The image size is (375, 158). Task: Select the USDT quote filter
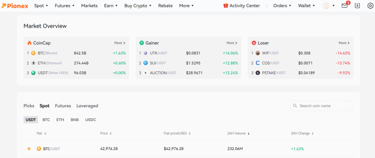[31, 120]
